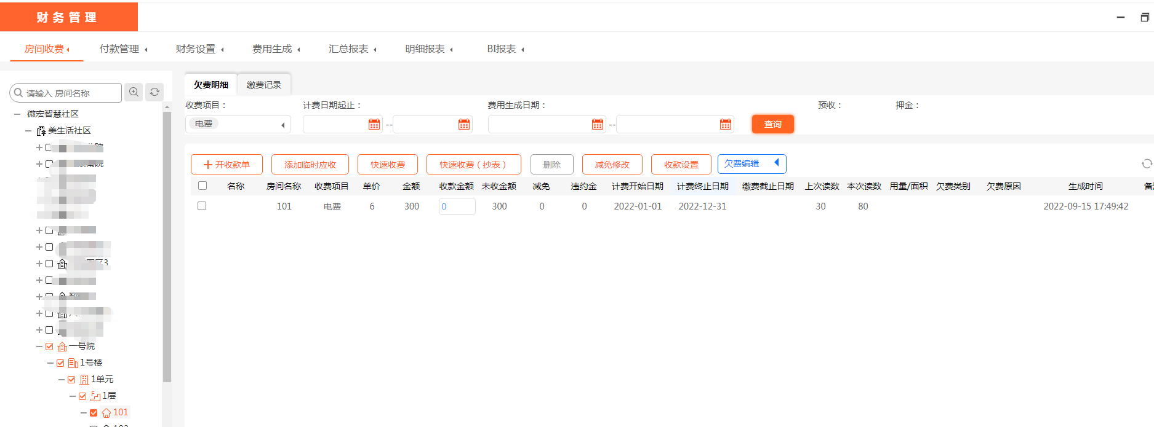Open the 收费项目 dropdown showing 电费

coord(238,124)
